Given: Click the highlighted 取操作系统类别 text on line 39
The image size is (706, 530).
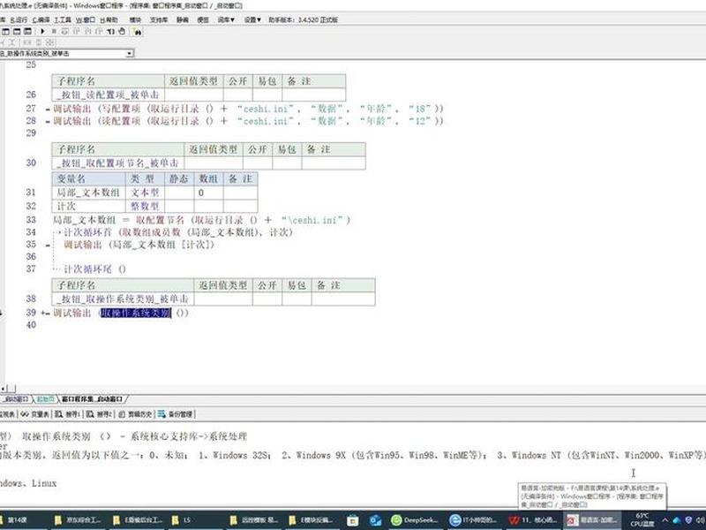Looking at the screenshot, I should pyautogui.click(x=136, y=313).
